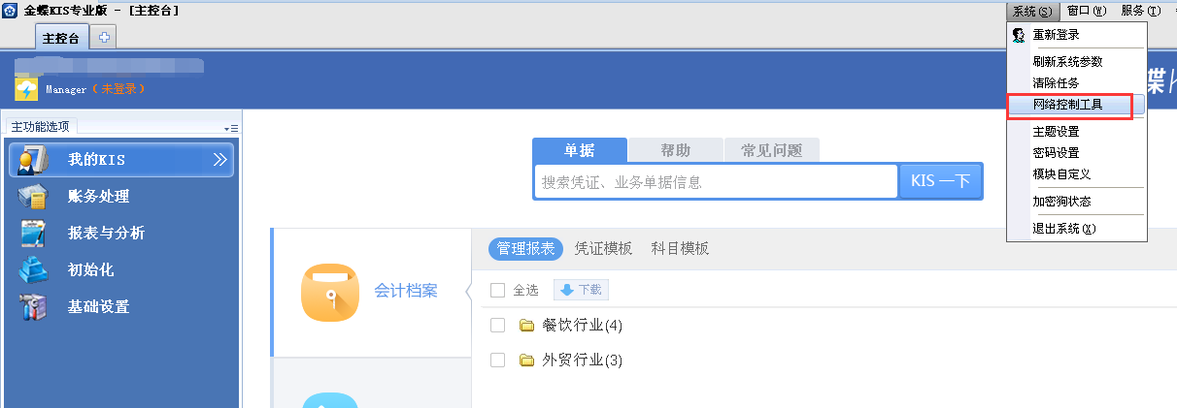Tick the 全选 checkbox
Viewport: 1177px width, 408px height.
click(x=498, y=290)
